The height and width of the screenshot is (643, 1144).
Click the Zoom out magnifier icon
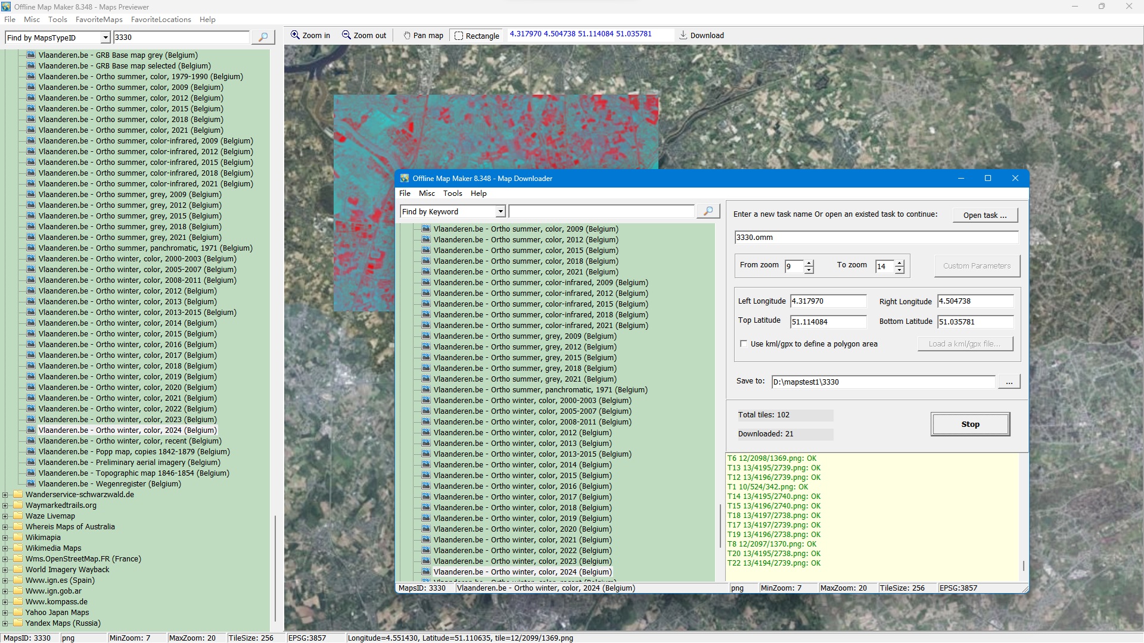click(346, 35)
